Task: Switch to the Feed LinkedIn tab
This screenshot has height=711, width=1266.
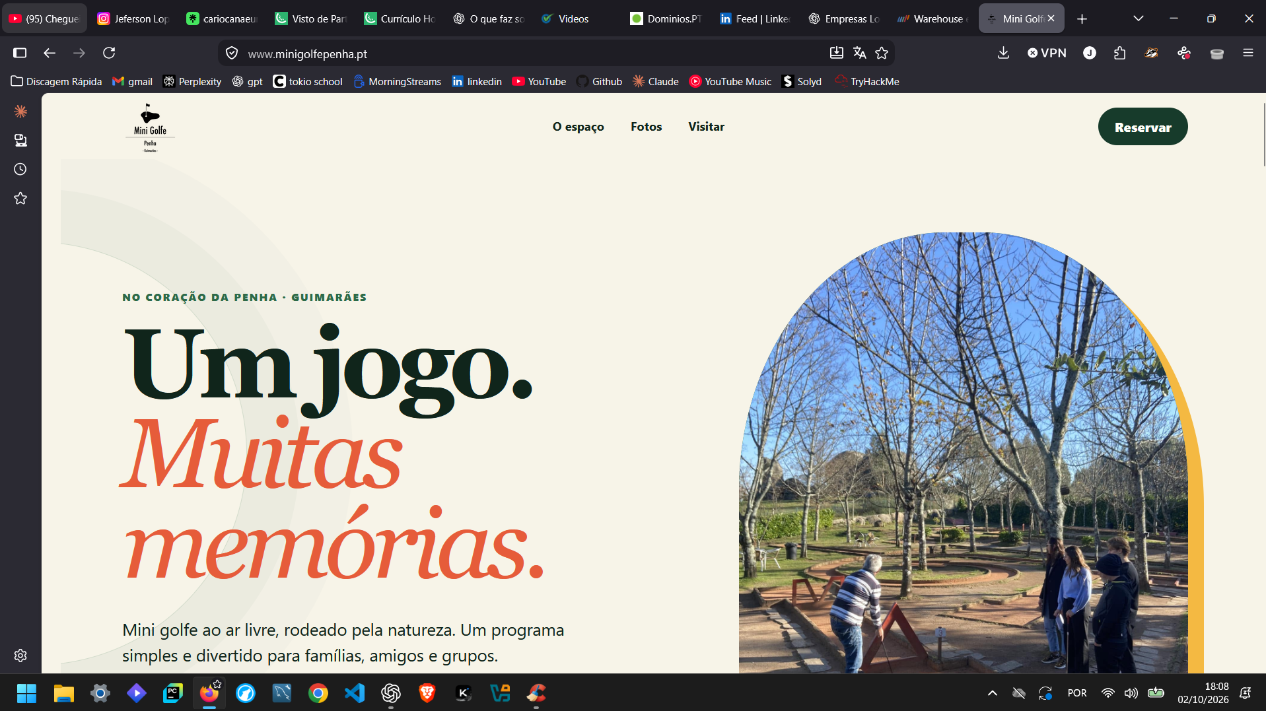Action: [754, 19]
